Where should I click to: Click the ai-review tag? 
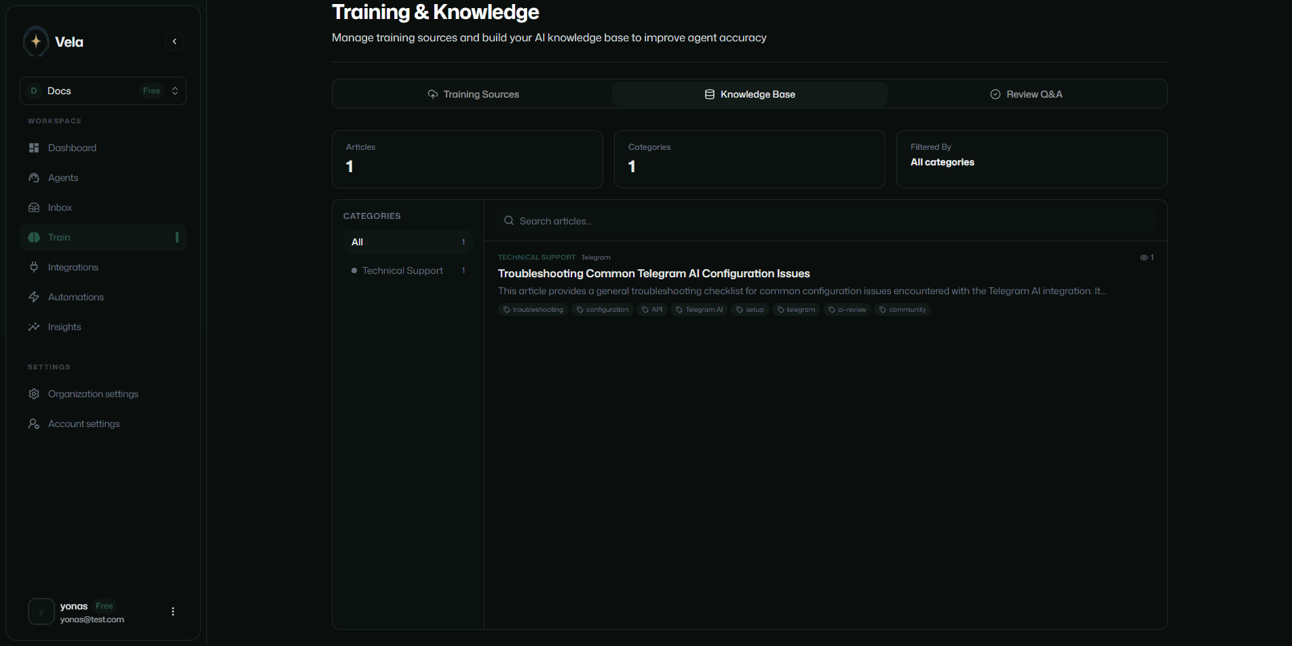click(848, 310)
